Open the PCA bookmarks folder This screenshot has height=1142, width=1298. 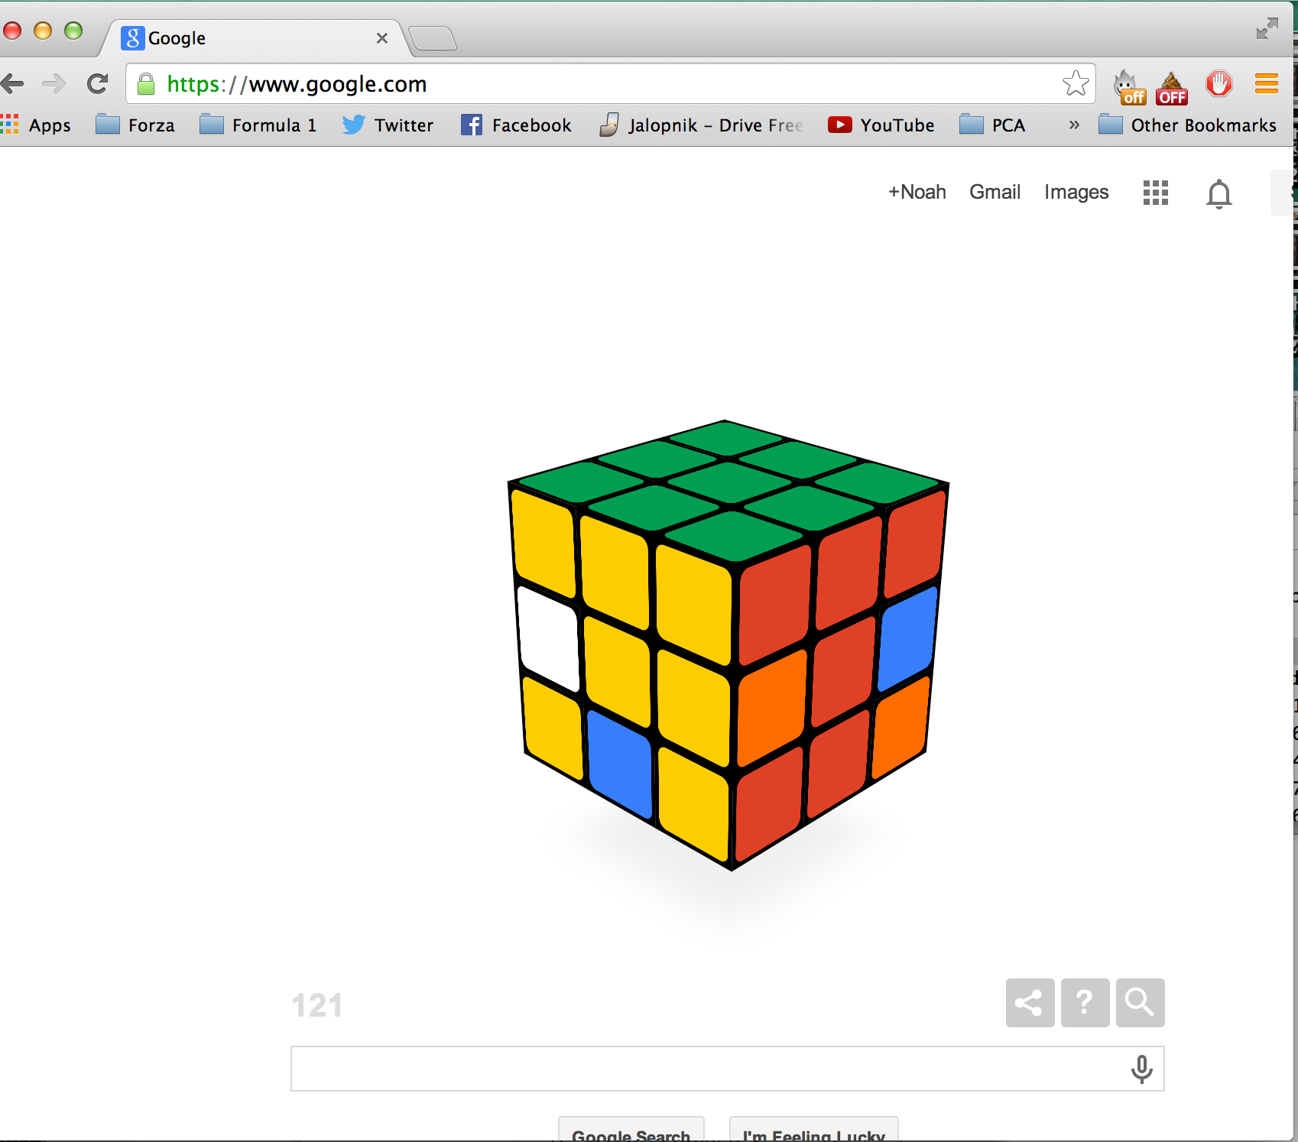(x=992, y=125)
